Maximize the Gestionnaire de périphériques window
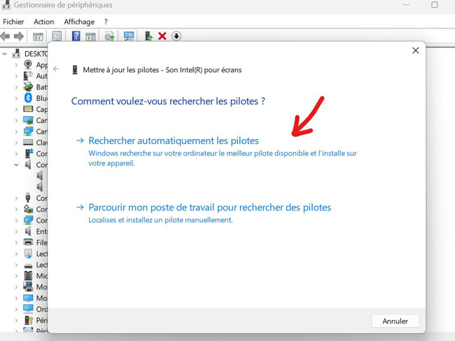455x341 pixels. pyautogui.click(x=435, y=5)
